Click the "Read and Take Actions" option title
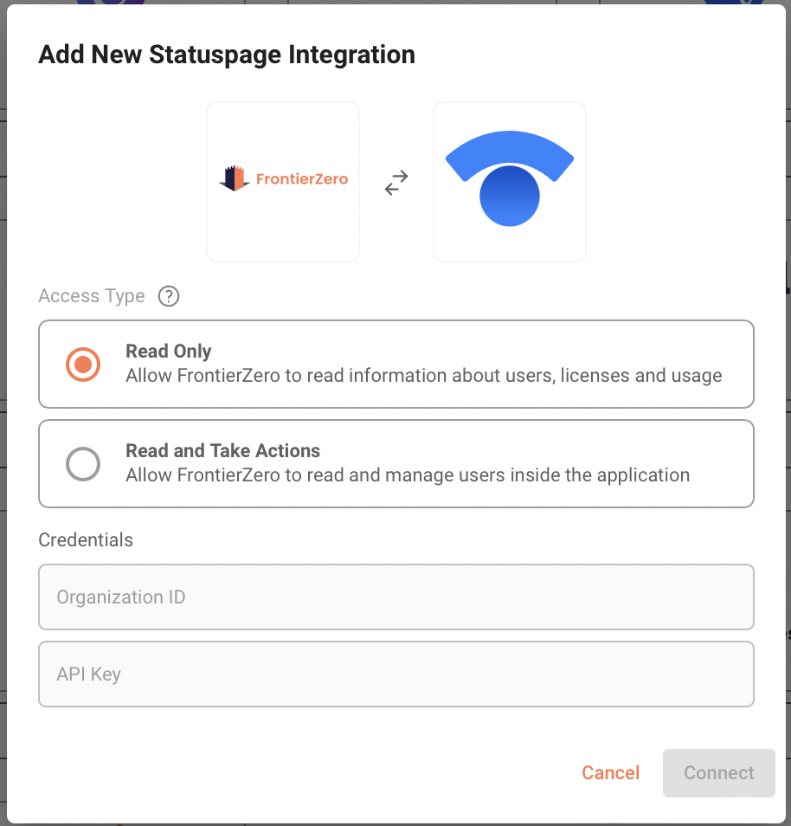791x826 pixels. coord(222,451)
